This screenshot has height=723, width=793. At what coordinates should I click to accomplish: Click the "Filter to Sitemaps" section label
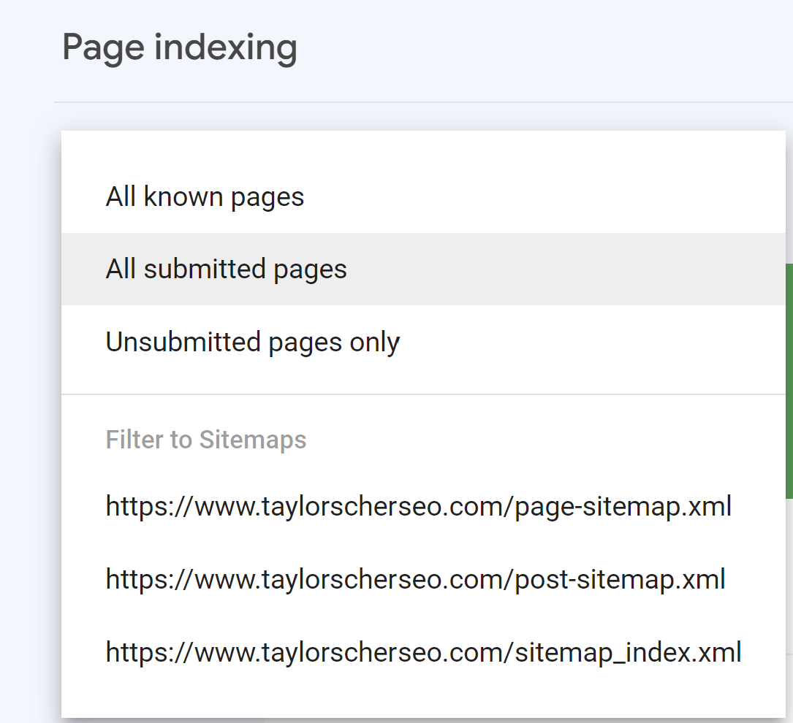tap(205, 440)
